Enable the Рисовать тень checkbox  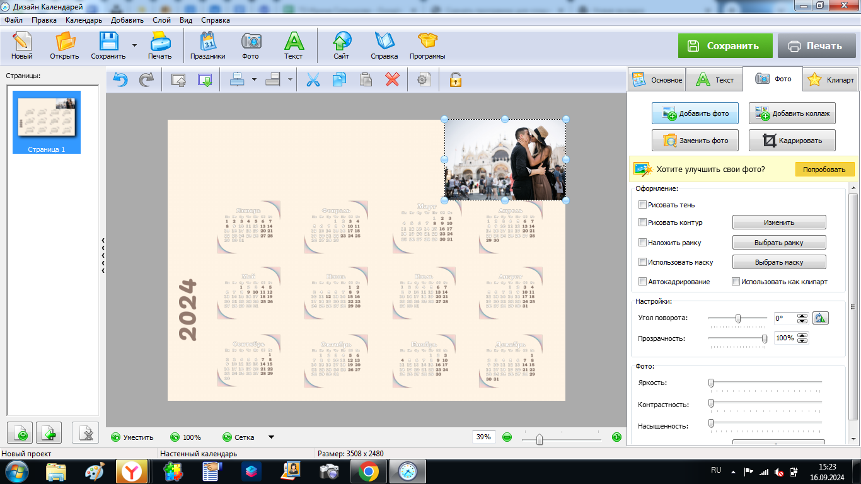[x=643, y=205]
